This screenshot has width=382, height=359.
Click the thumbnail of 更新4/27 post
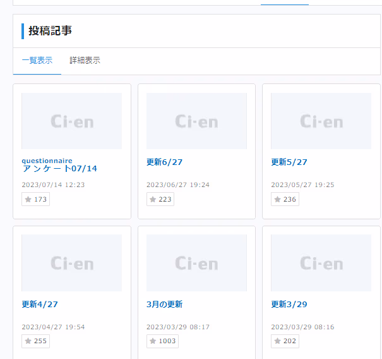71,263
